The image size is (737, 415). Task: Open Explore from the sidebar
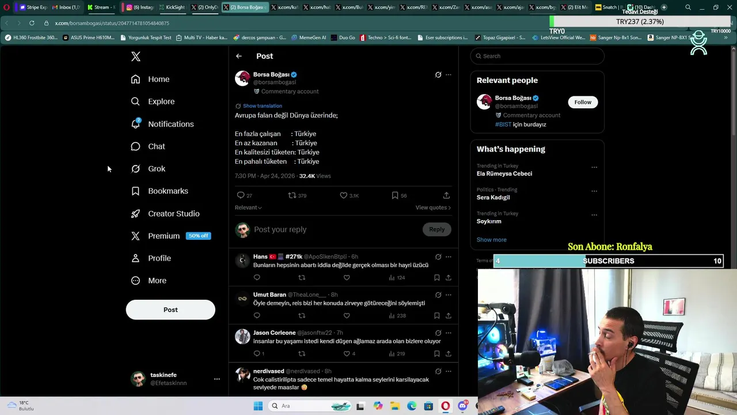tap(153, 101)
